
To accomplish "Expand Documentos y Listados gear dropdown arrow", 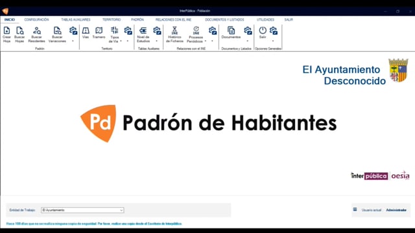I will [248, 41].
